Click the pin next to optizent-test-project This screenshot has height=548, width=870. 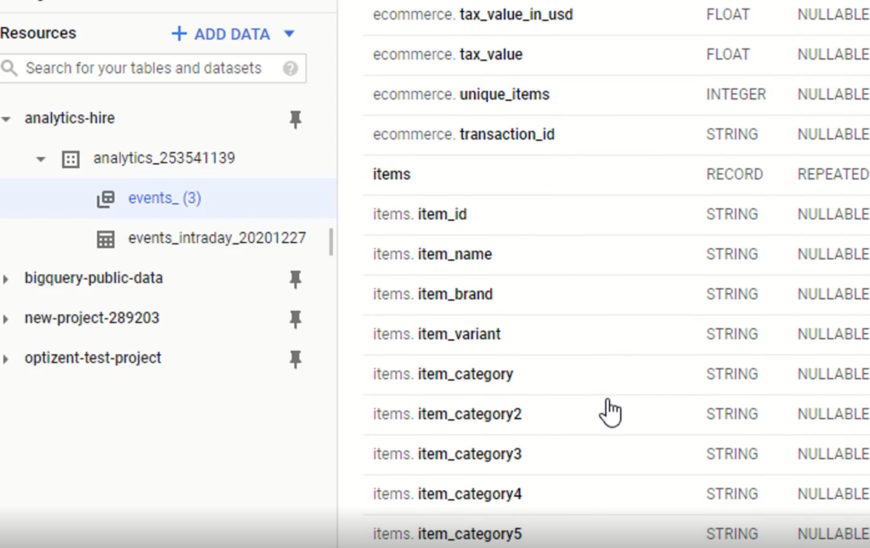(x=295, y=359)
